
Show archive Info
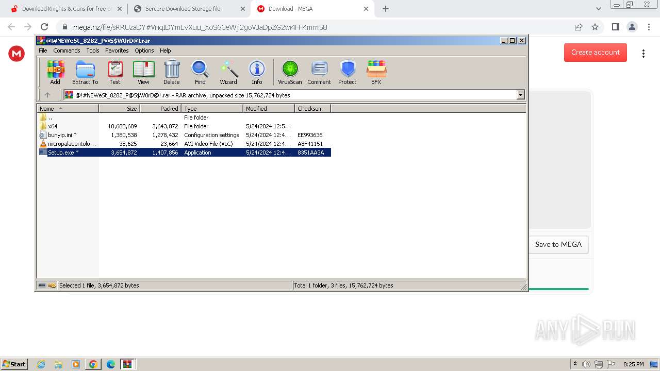(257, 72)
